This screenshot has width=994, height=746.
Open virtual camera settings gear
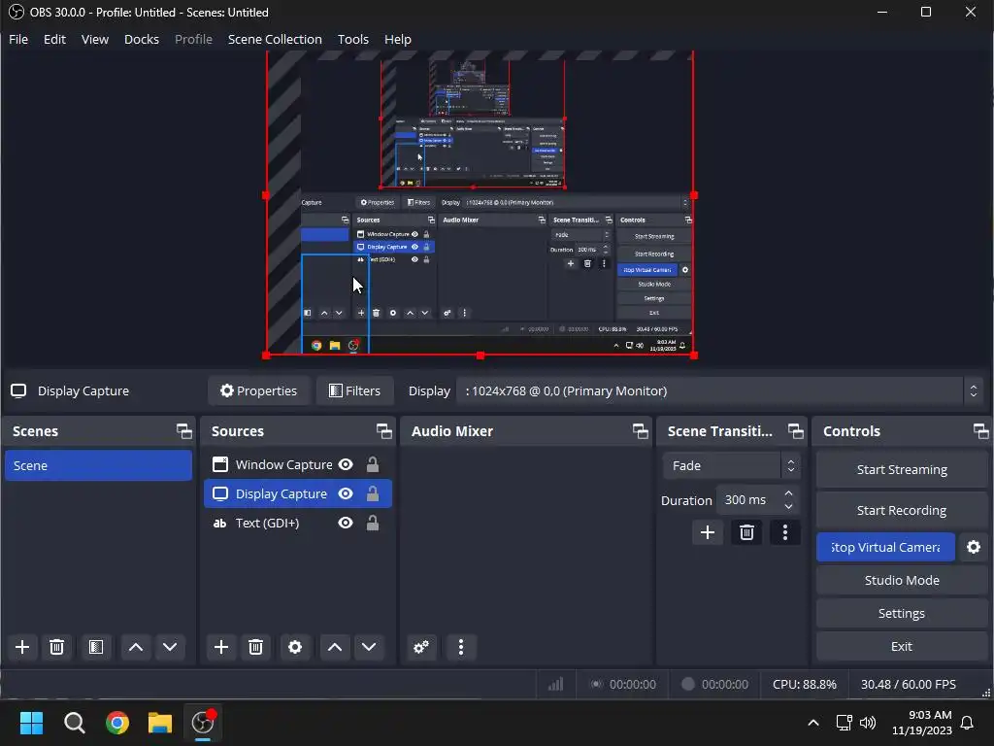pos(974,547)
